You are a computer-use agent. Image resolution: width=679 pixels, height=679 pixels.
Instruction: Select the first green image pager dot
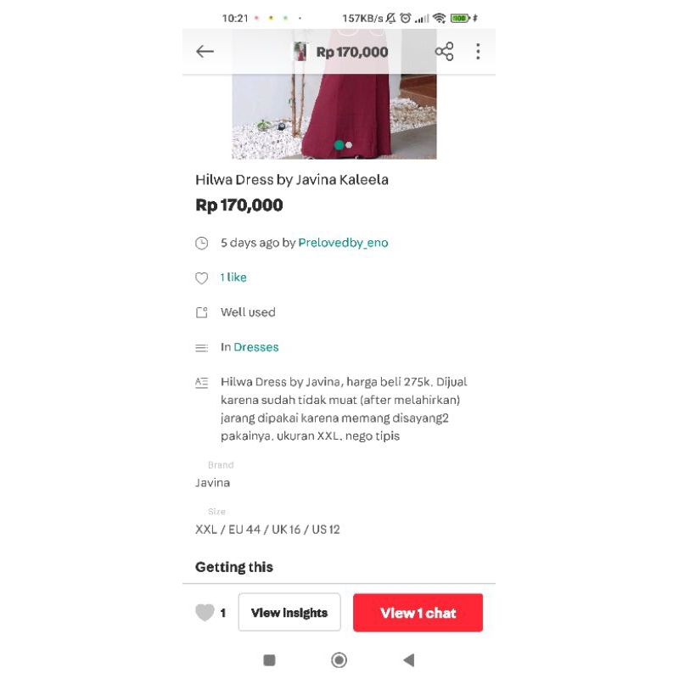[339, 145]
